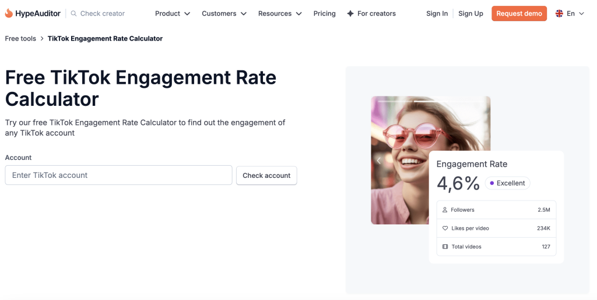The image size is (597, 300).
Task: Click the 2.5M followers value
Action: pos(544,210)
